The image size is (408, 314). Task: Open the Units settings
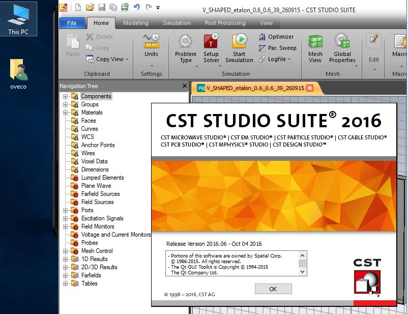151,45
